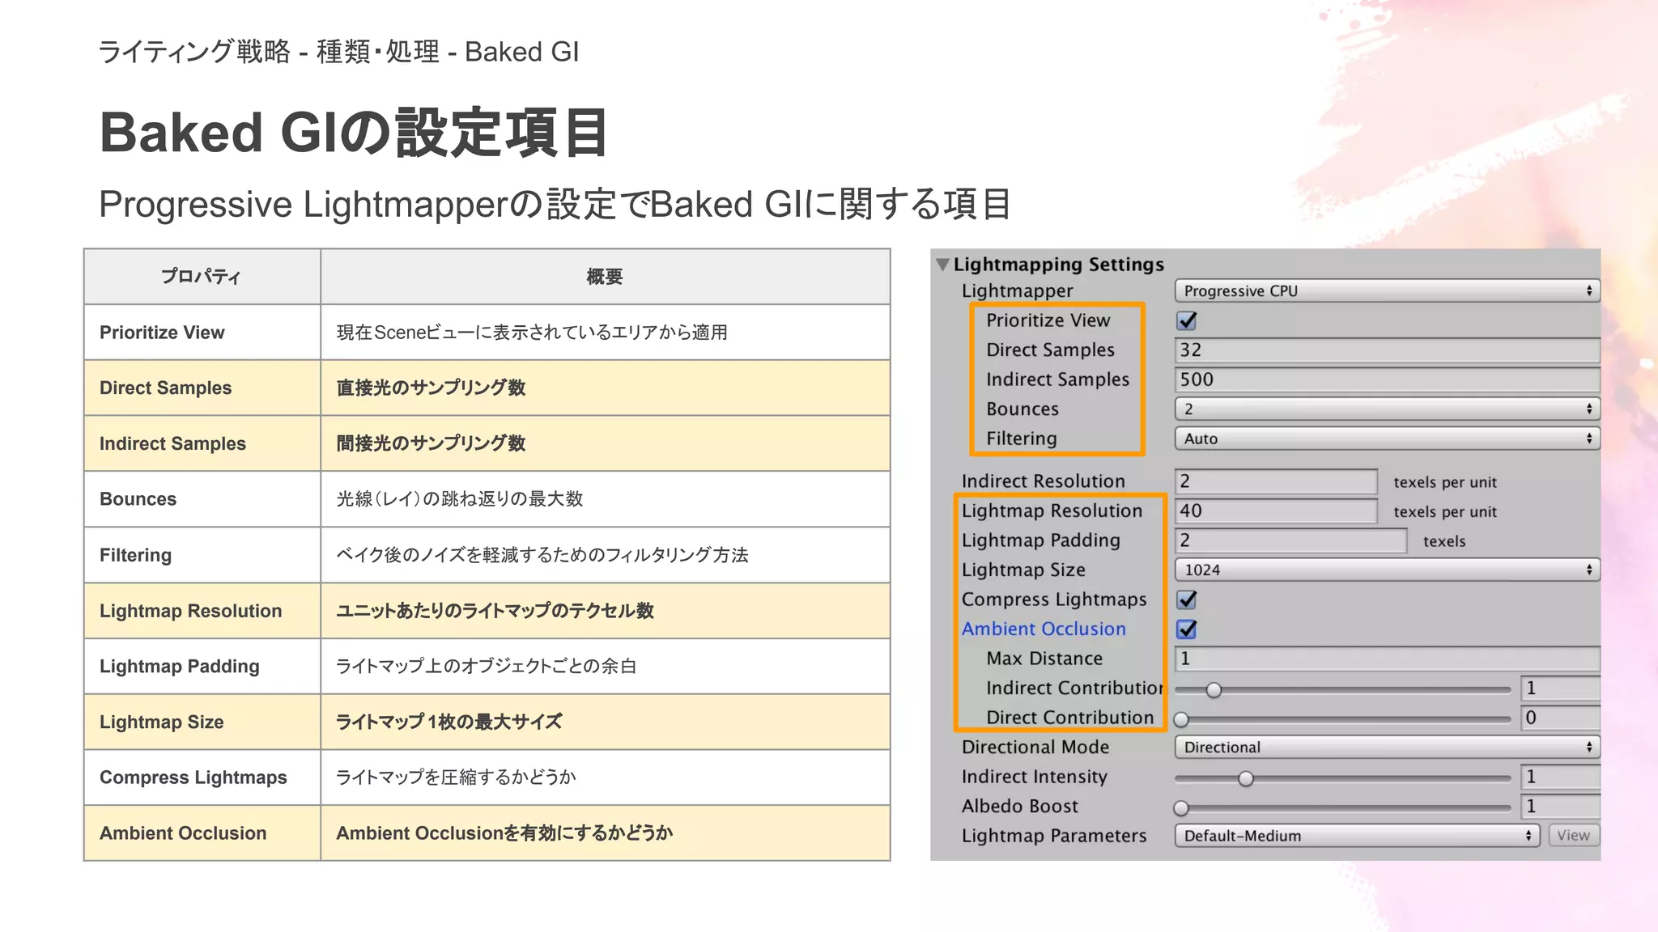Click the Lightmapper label in settings
1658x932 pixels.
pos(1017,290)
